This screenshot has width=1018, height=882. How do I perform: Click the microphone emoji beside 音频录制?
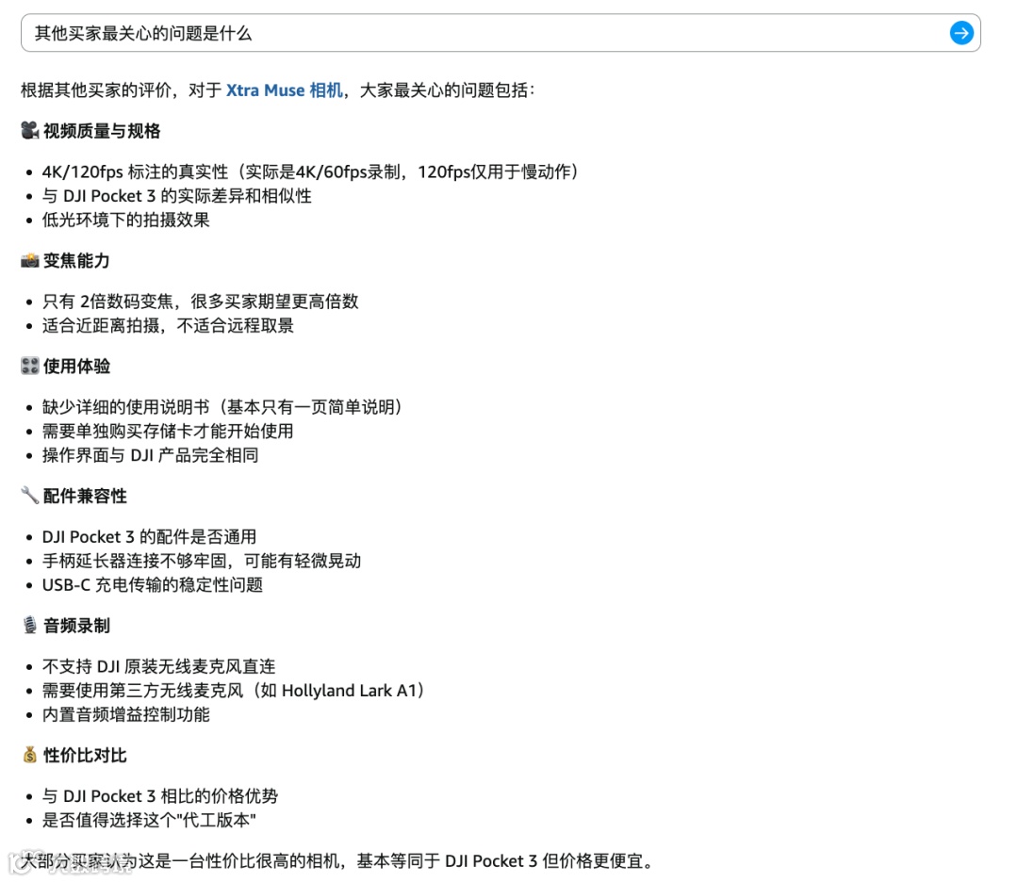coord(30,626)
